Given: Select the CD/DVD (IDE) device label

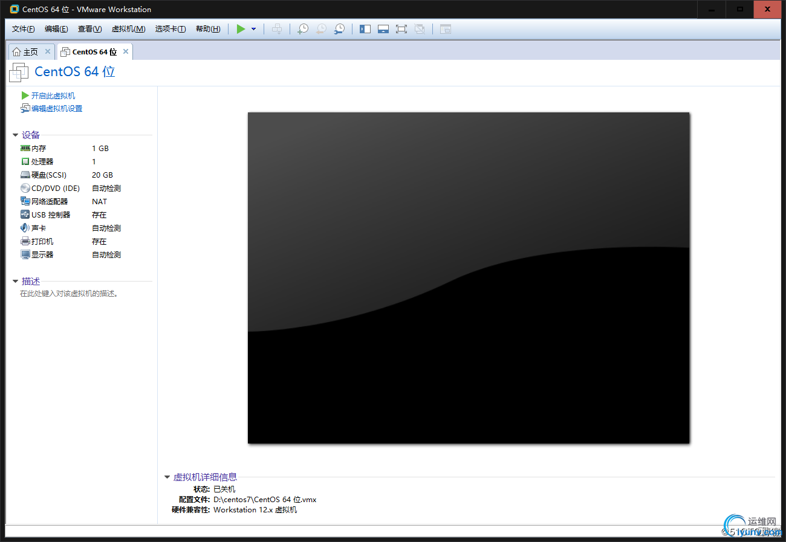Looking at the screenshot, I should [56, 189].
